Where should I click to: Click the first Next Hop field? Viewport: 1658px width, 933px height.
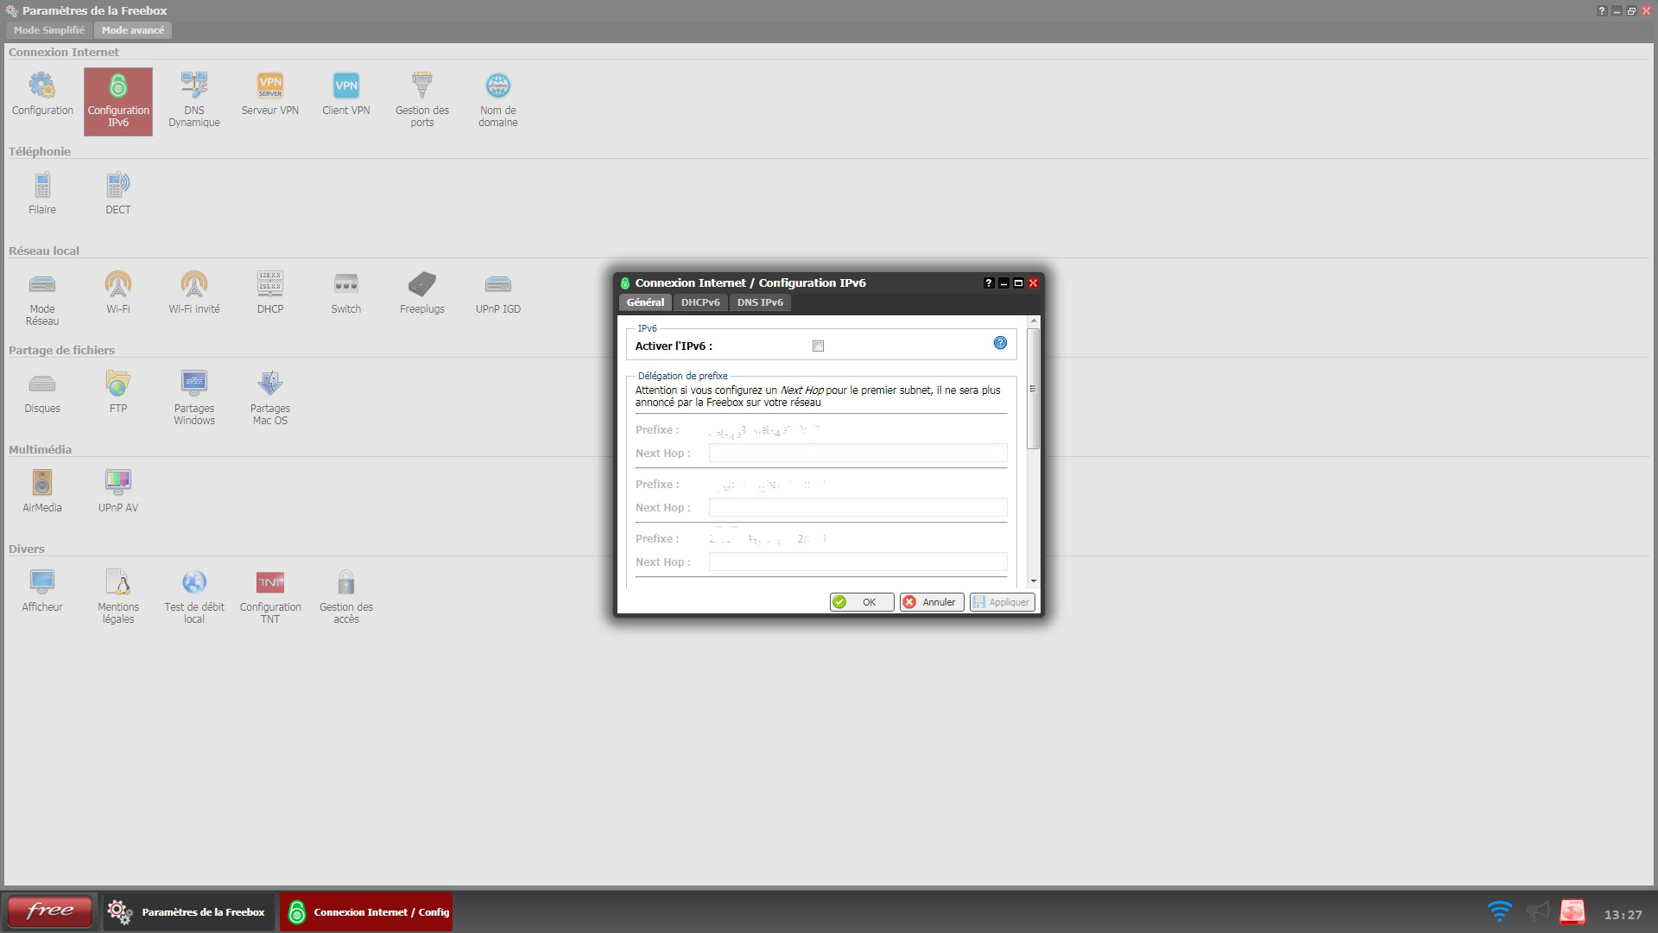pos(857,453)
